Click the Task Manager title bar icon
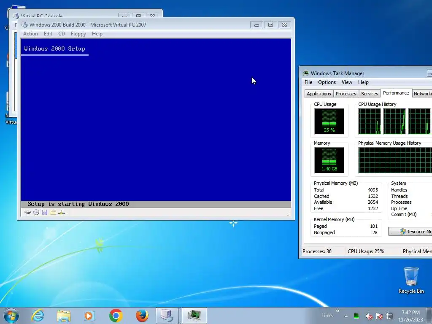Image resolution: width=432 pixels, height=324 pixels. (x=306, y=73)
